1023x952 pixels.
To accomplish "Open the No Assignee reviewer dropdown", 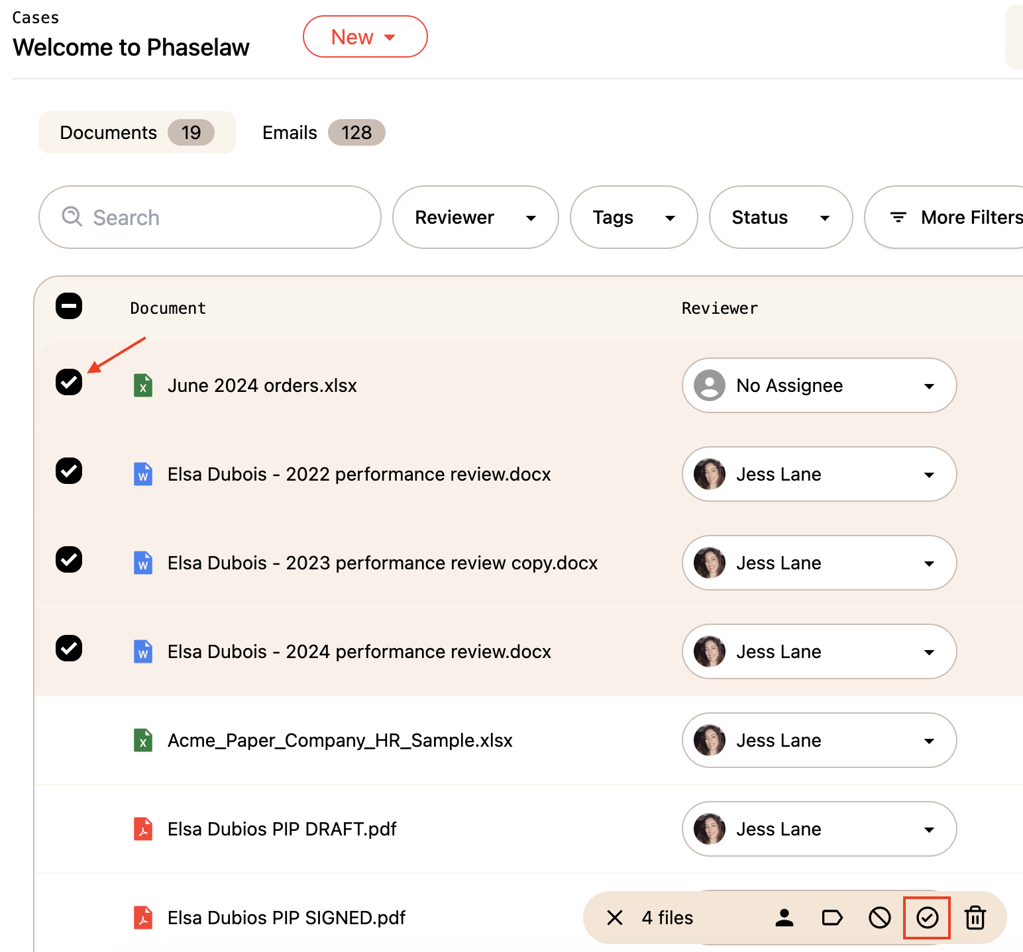I will point(820,385).
